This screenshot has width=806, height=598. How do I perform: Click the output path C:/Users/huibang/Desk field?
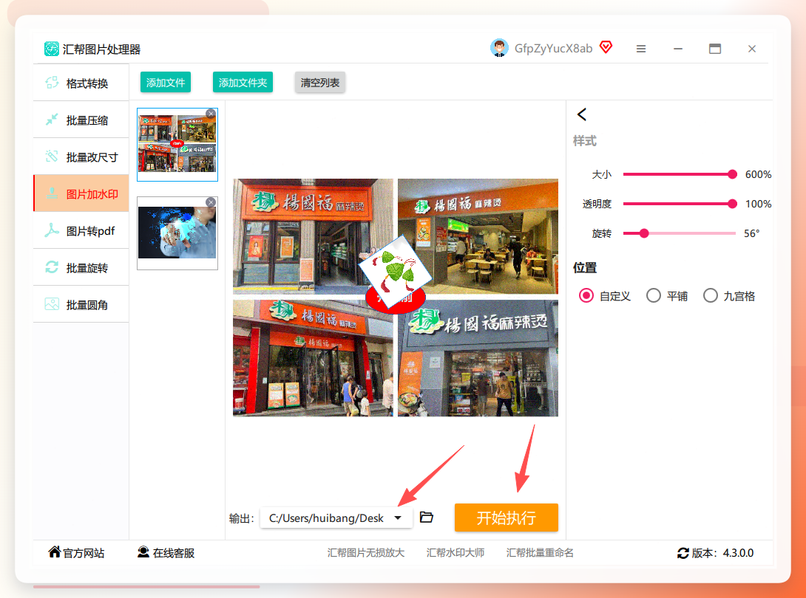pos(336,518)
